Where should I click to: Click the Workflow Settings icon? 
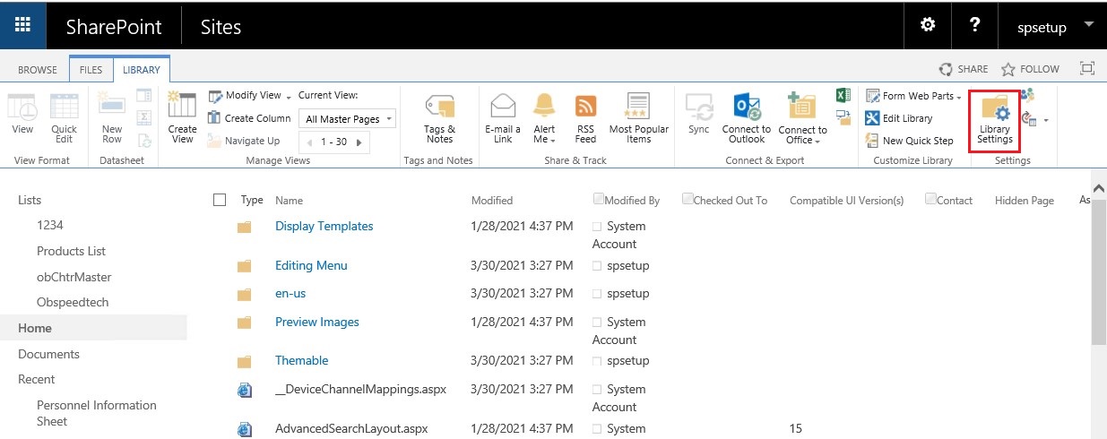(1030, 118)
